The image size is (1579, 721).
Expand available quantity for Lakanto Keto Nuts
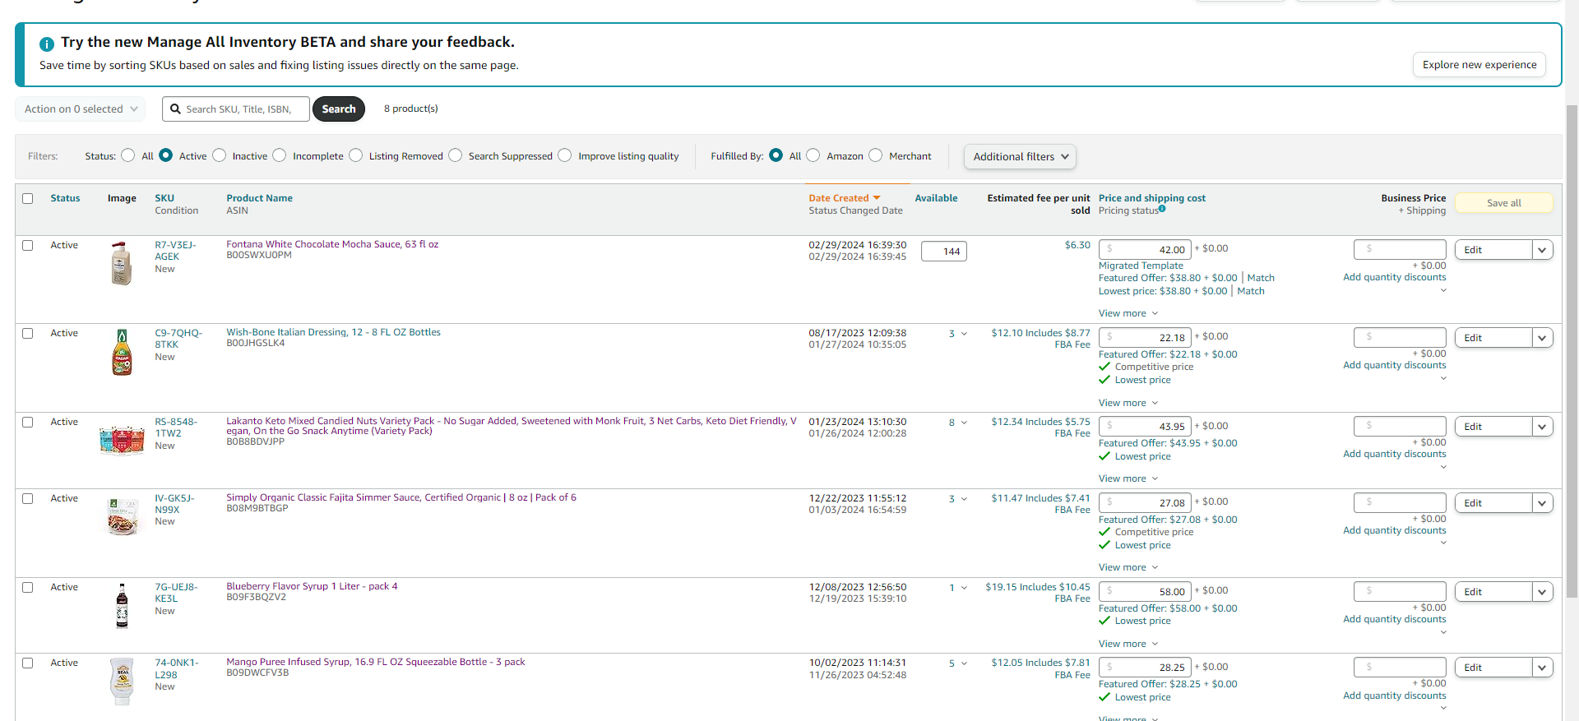pos(964,423)
